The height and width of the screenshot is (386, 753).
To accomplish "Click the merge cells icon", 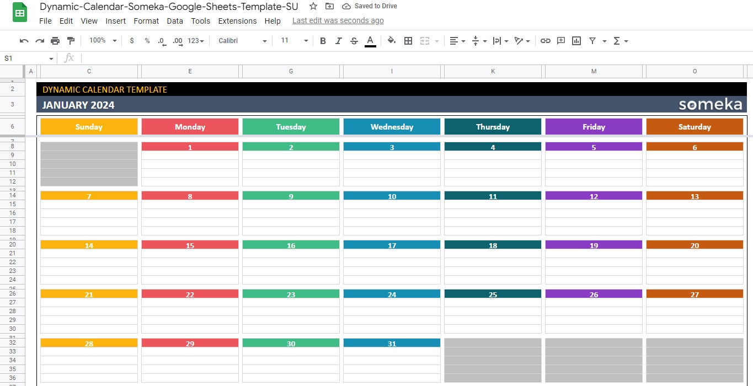I will click(x=425, y=41).
